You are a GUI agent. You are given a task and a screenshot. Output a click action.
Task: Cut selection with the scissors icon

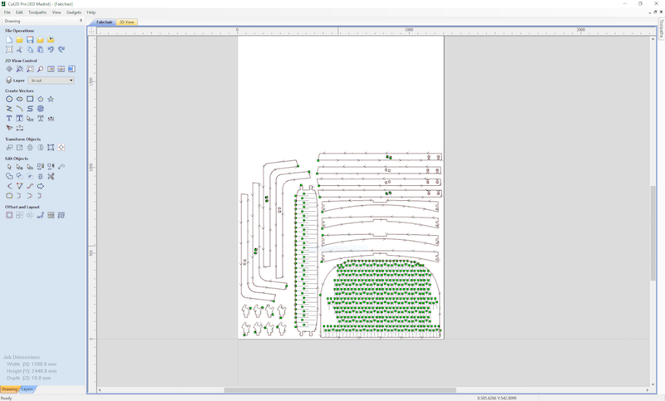[19, 50]
